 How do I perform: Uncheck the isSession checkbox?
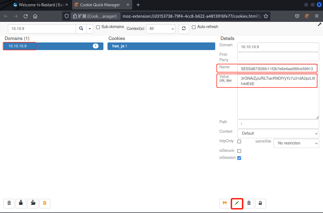click(239, 158)
